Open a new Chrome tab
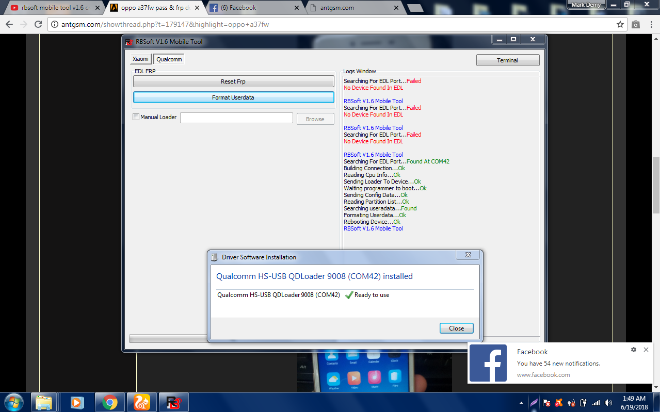Viewport: 660px width, 412px height. tap(414, 8)
